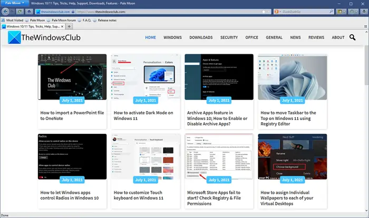Screen dimensions: 369x218
Task: Select ABOUT in the site navigation
Action: click(338, 37)
